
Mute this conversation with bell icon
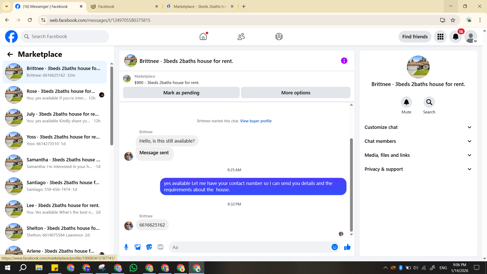406,102
